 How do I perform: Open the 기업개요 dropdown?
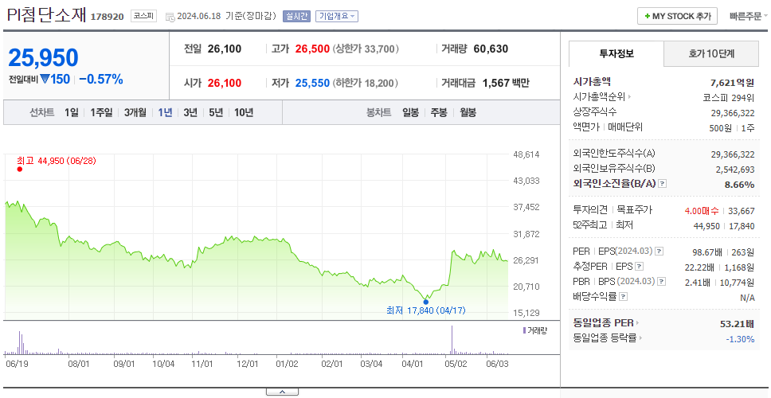click(337, 16)
